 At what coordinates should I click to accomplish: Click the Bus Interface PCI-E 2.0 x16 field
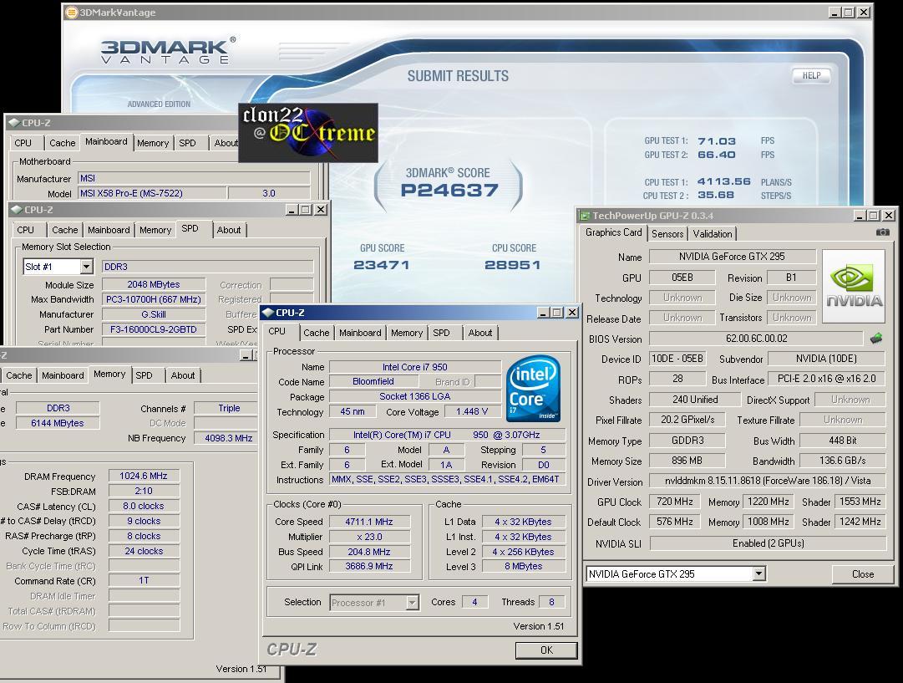(x=826, y=380)
